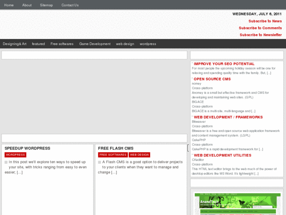Open the Speedup WordPress post title
This screenshot has height=215, width=286.
[x=28, y=148]
